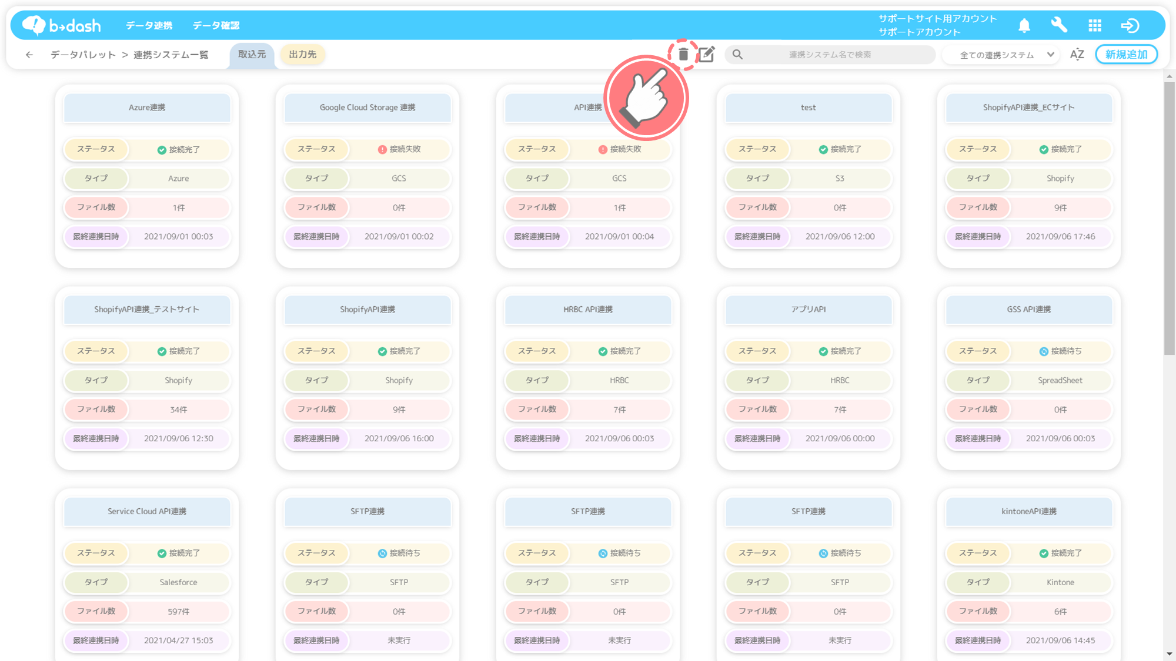Click 連携システム一覧 breadcrumb text
Image resolution: width=1176 pixels, height=661 pixels.
click(x=171, y=55)
